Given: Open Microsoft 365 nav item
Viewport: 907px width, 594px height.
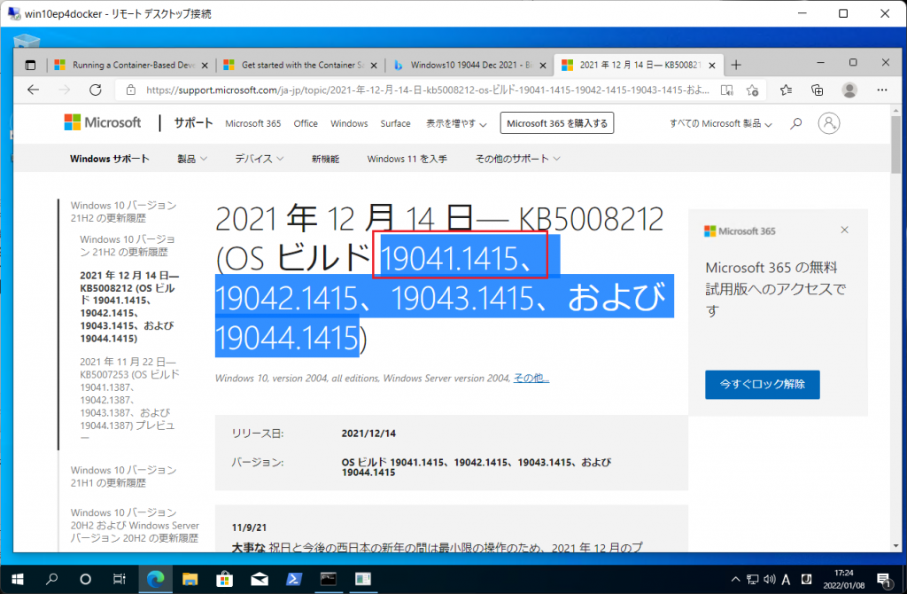Looking at the screenshot, I should coord(252,123).
